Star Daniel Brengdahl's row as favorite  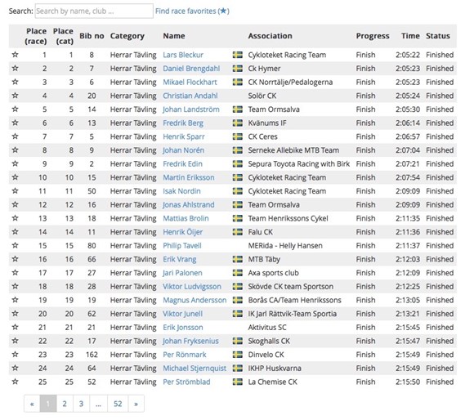tap(15, 69)
